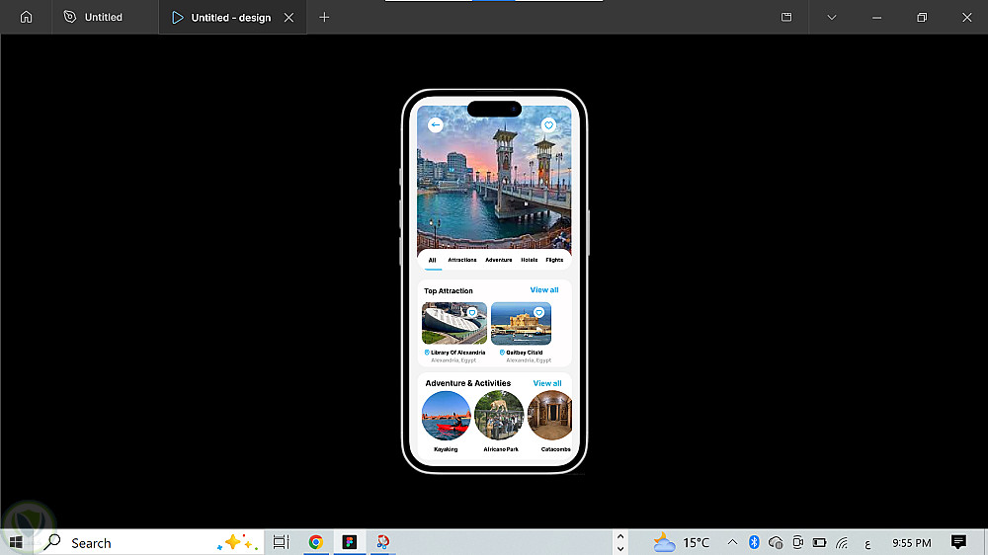
Task: Click View all beside Top Attraction
Action: coord(544,290)
